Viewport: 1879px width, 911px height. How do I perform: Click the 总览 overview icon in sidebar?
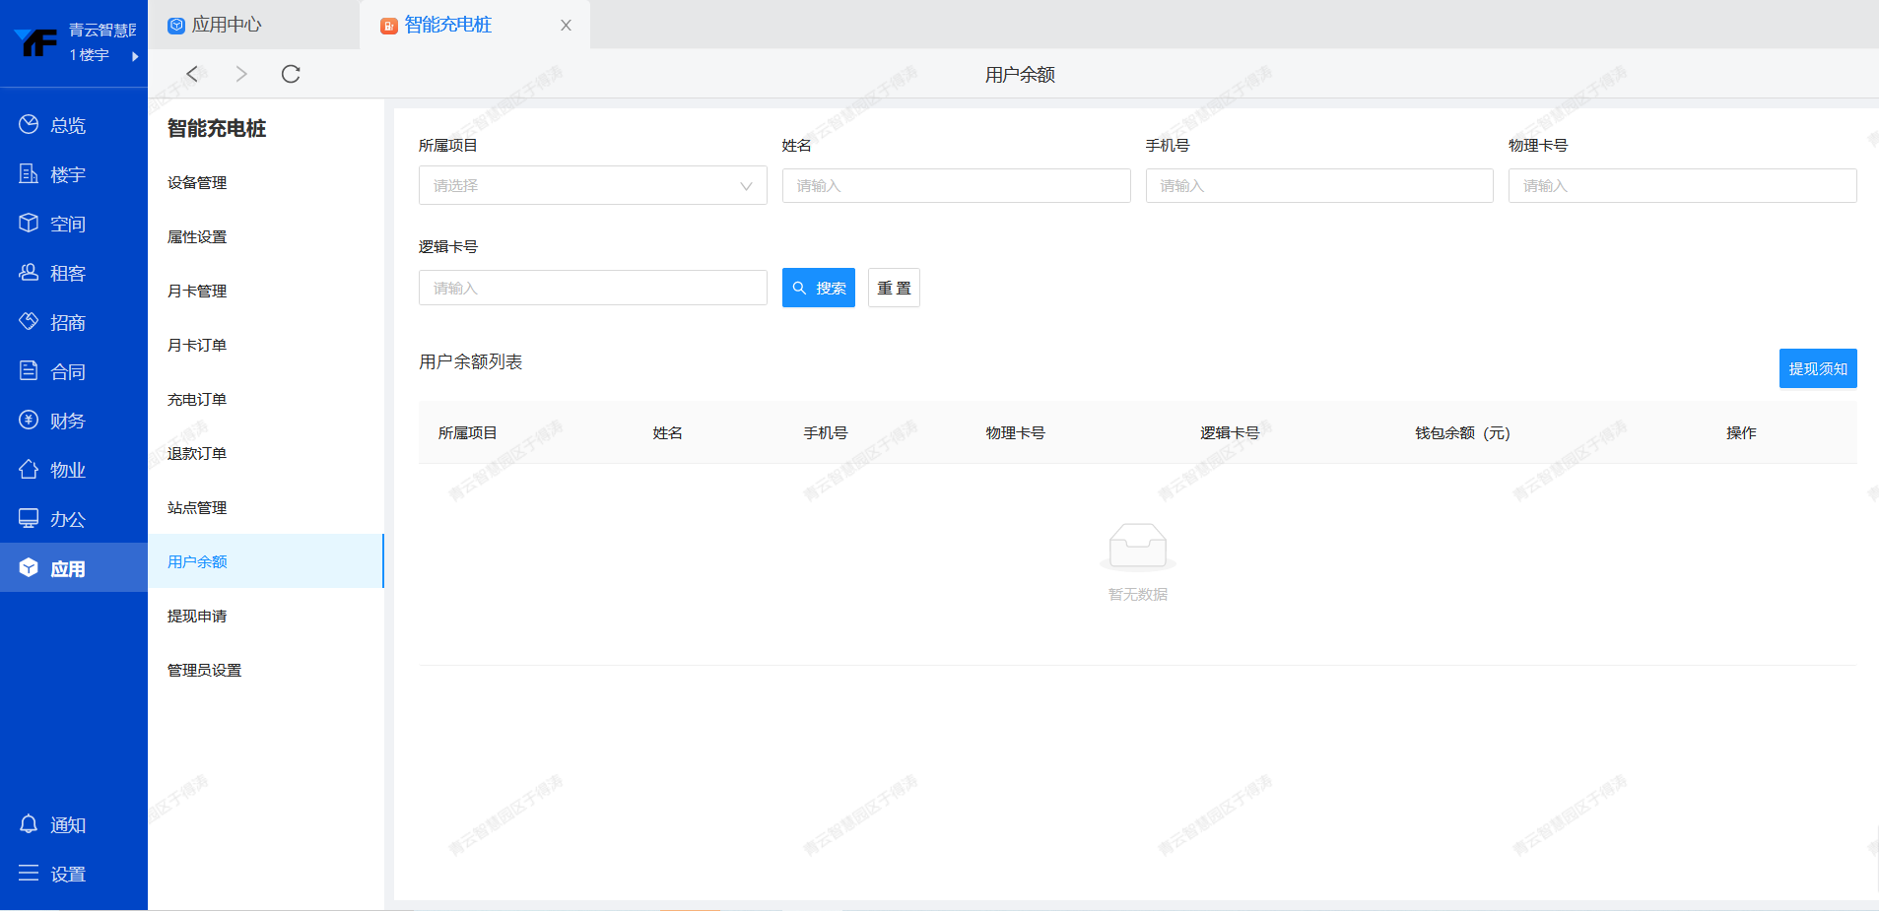[x=29, y=124]
